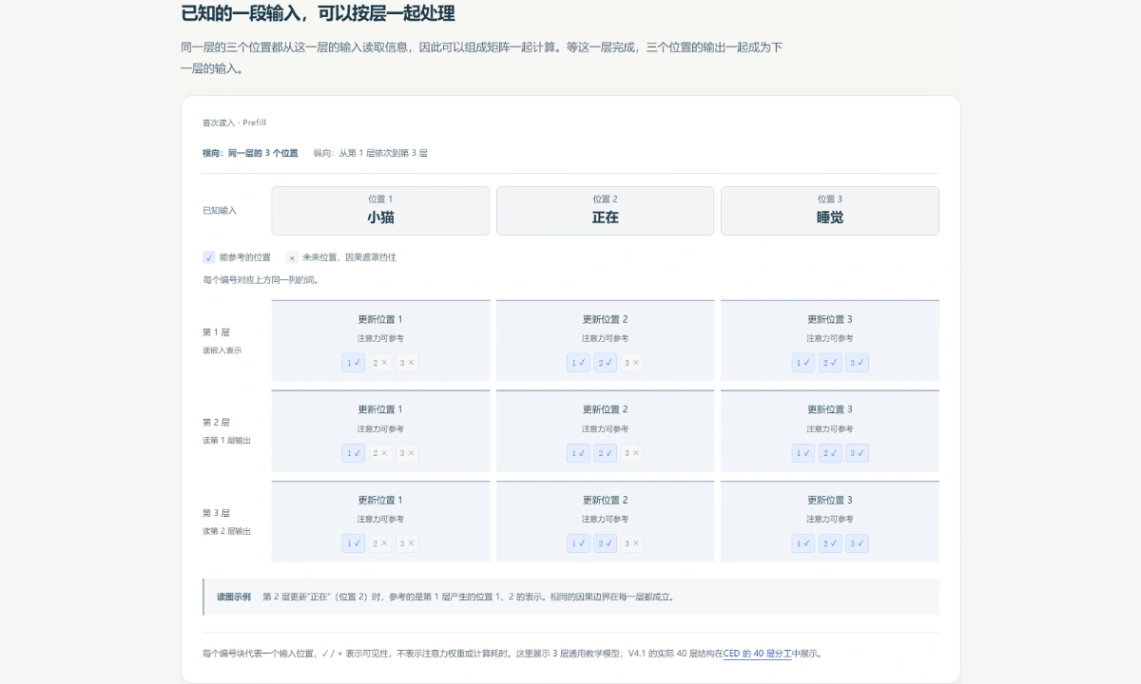Viewport: 1141px width, 684px height.
Task: Click the "读嵌入表示" sublabel
Action: [x=222, y=351]
